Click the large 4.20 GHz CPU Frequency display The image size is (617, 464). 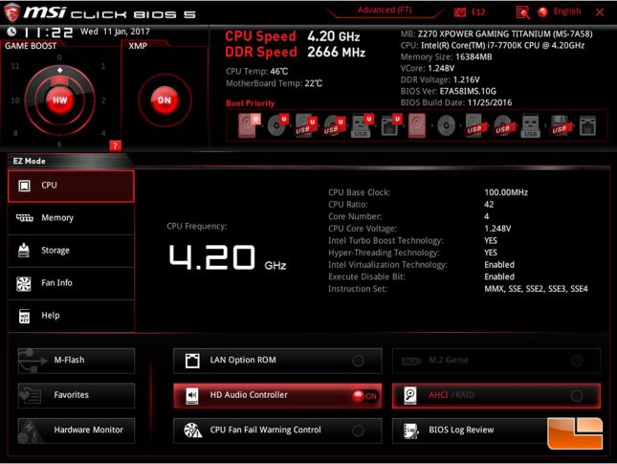228,257
